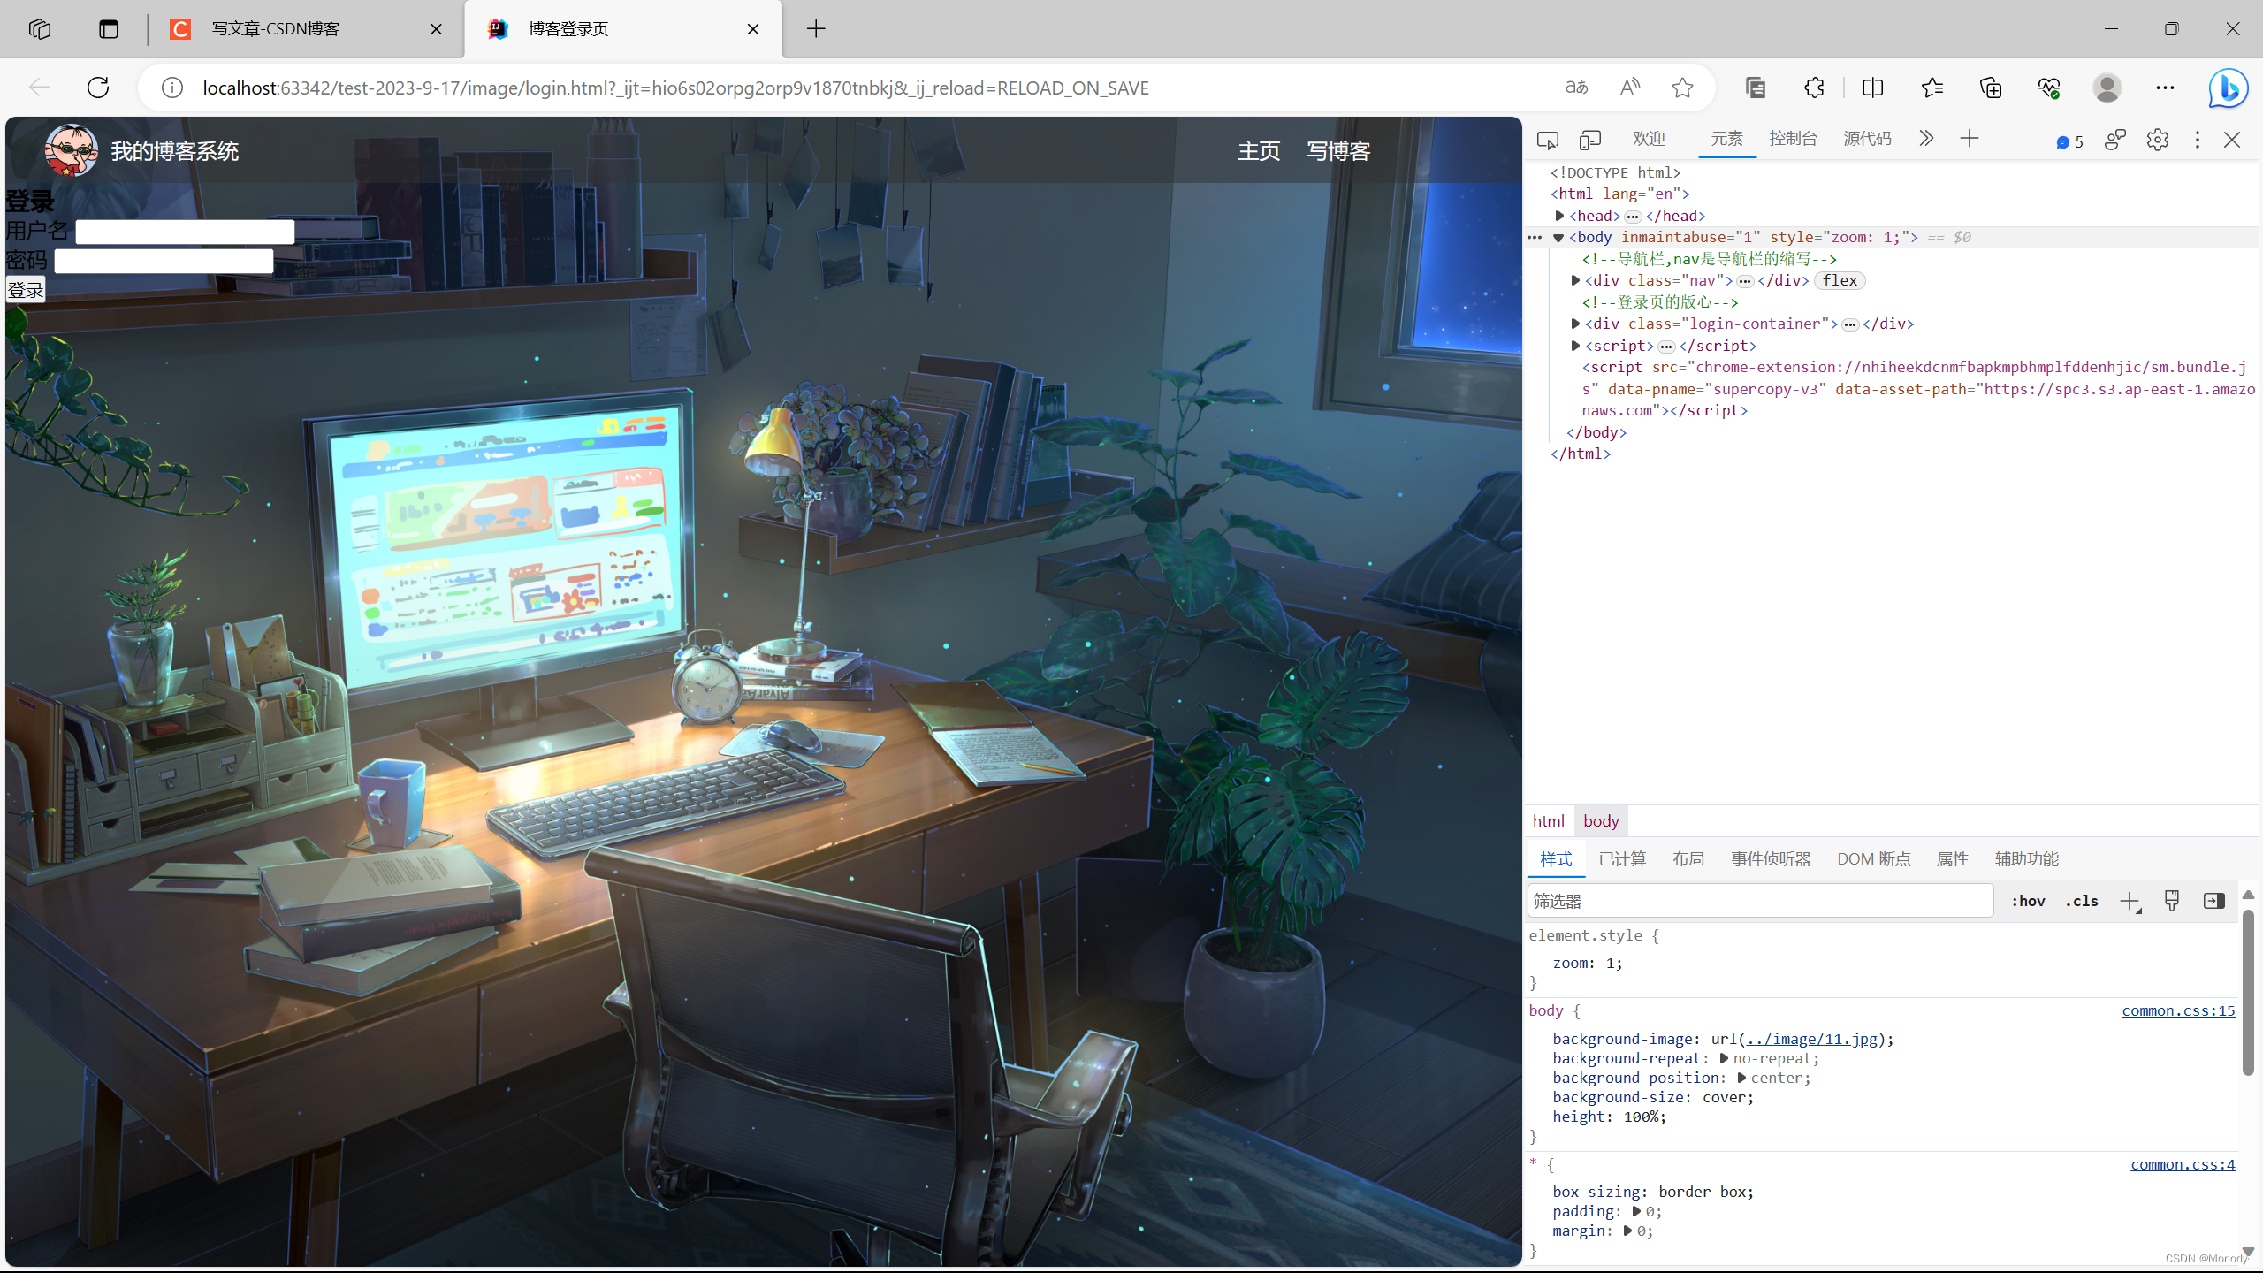The width and height of the screenshot is (2263, 1273).
Task: Add a new DevTools tool tab
Action: (1970, 139)
